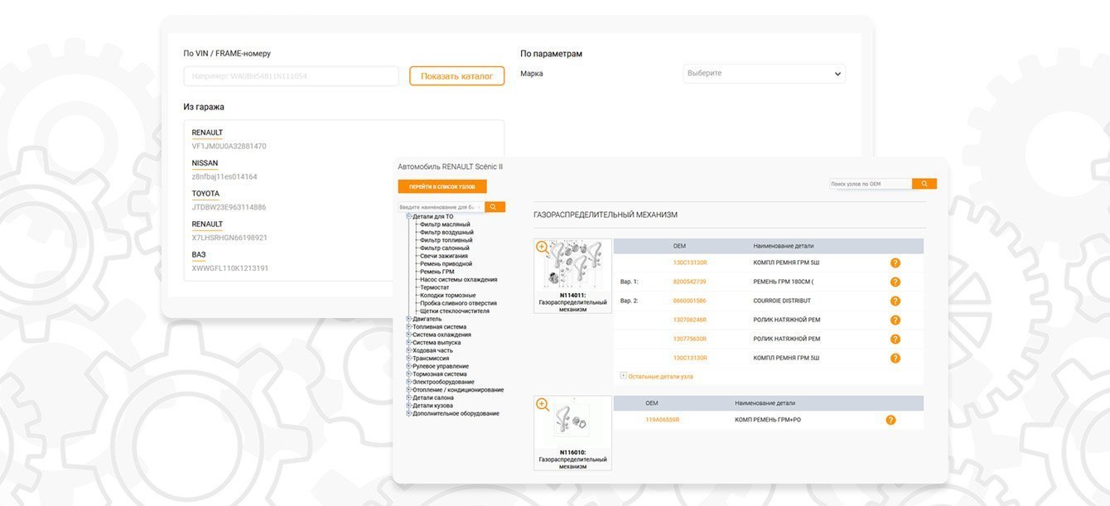Open OEM number link 8200542739

(x=689, y=282)
